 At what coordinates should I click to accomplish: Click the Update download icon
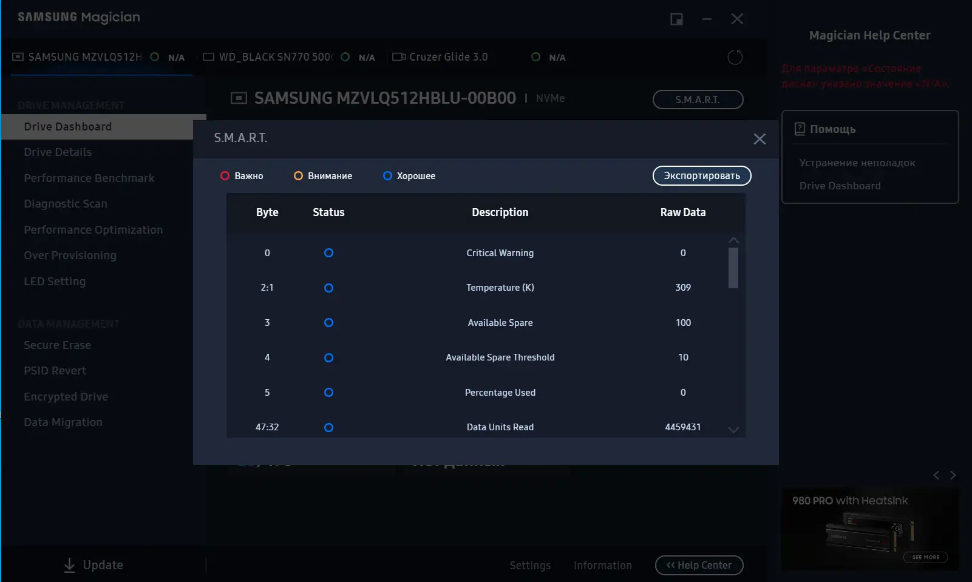[x=69, y=565]
